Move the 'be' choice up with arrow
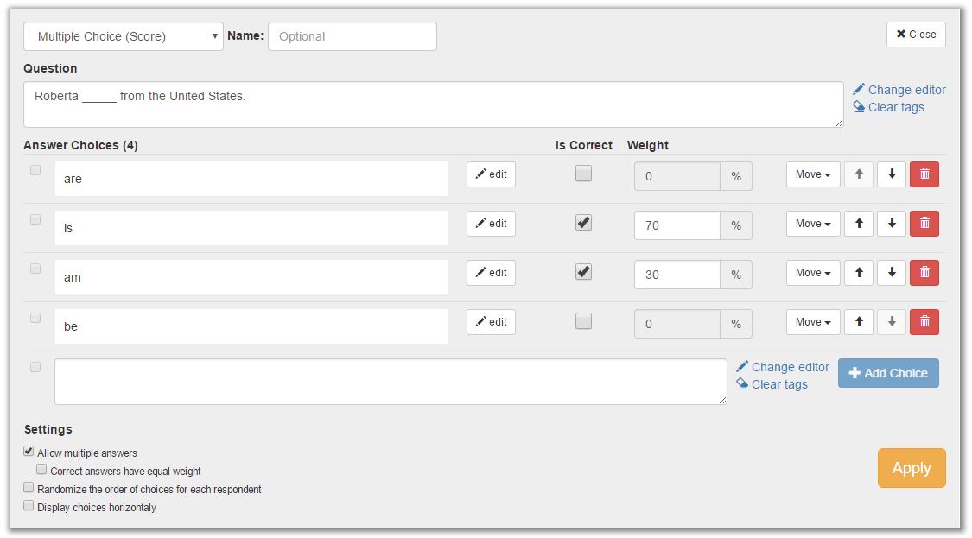Viewport: 972px width, 538px height. click(859, 322)
